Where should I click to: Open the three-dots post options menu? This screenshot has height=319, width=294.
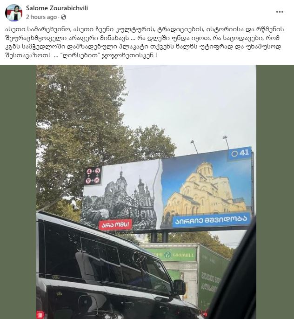[280, 12]
